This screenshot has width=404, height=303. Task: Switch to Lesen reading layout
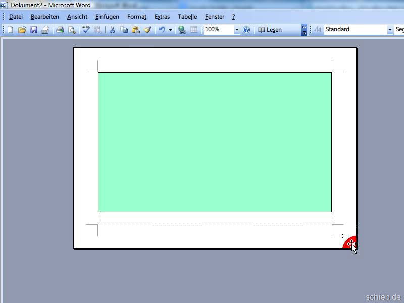pos(270,30)
